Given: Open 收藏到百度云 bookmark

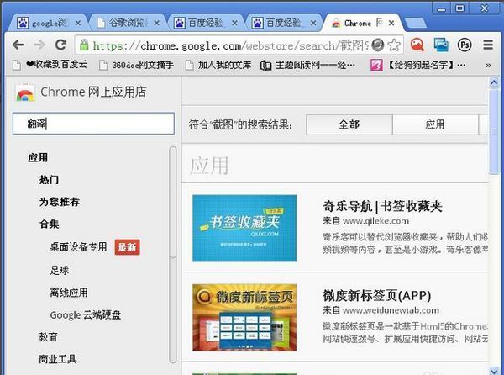Looking at the screenshot, I should point(50,65).
